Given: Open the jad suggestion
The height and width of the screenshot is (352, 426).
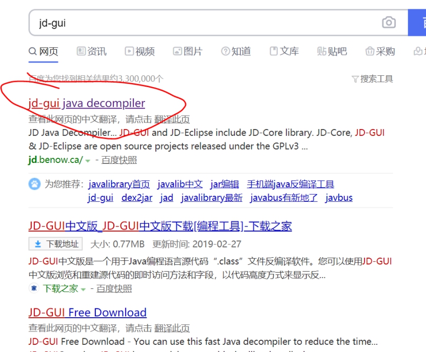Looking at the screenshot, I should [167, 198].
